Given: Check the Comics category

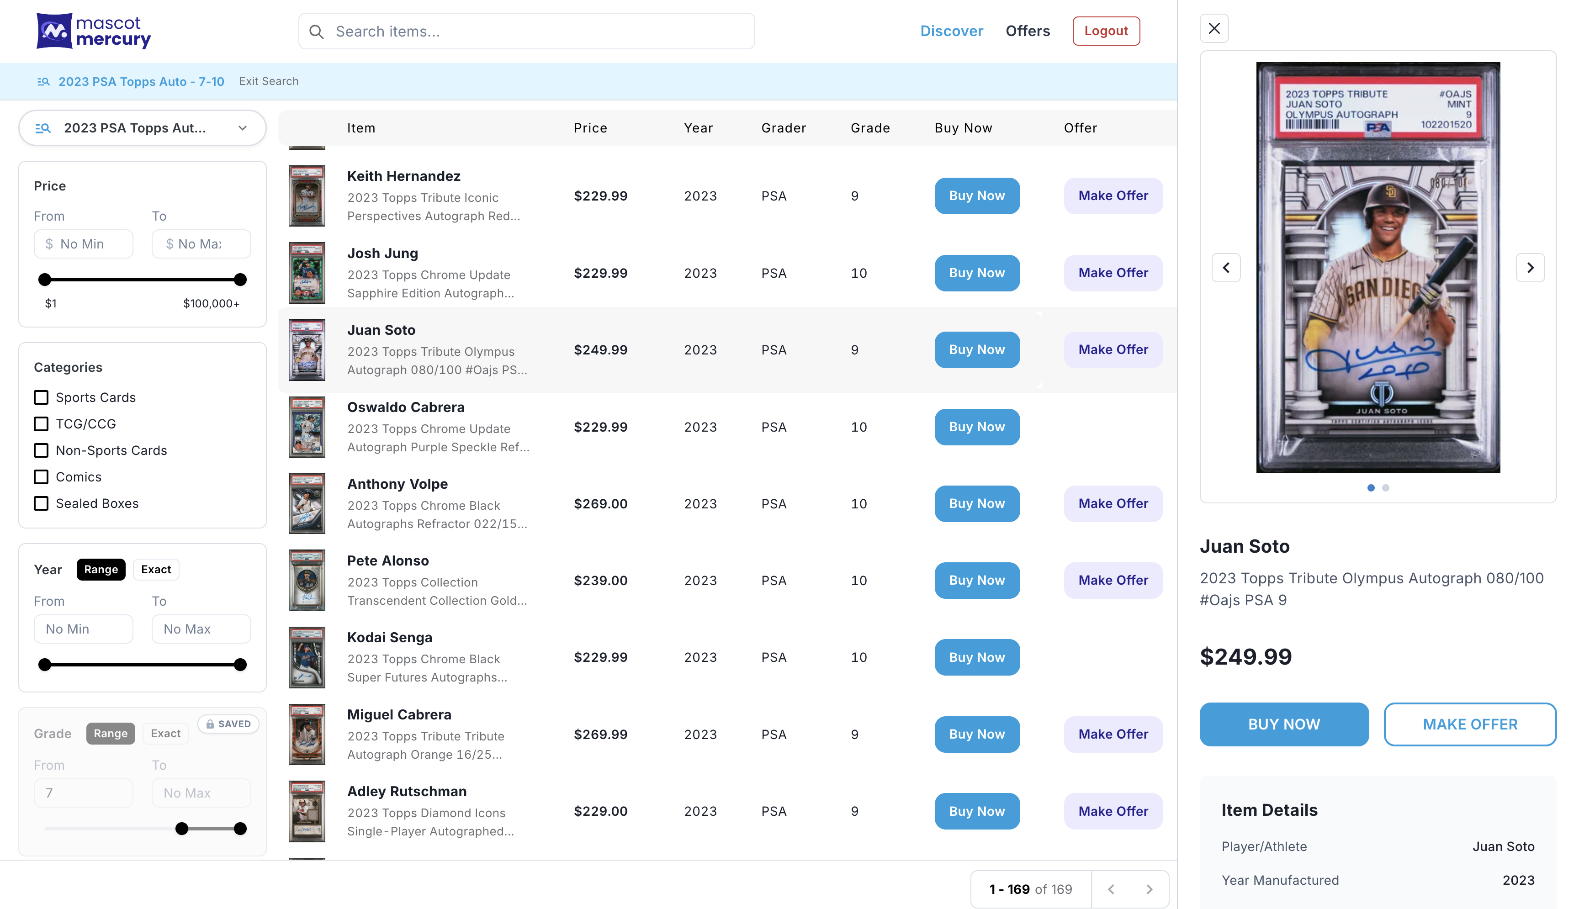Looking at the screenshot, I should click(x=41, y=477).
